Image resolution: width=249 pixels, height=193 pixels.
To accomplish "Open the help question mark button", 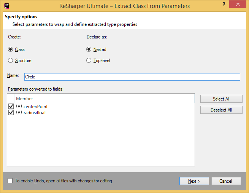I will [224, 5].
